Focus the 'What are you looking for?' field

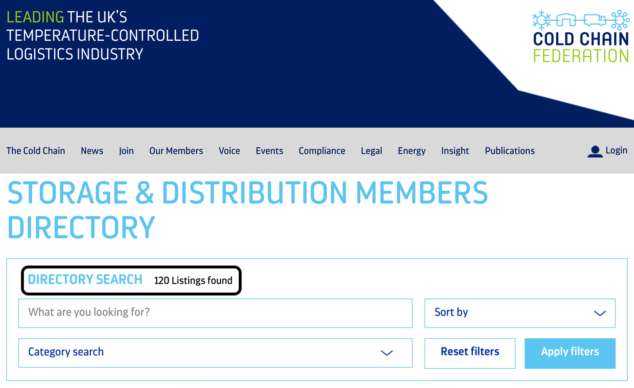[x=215, y=313]
